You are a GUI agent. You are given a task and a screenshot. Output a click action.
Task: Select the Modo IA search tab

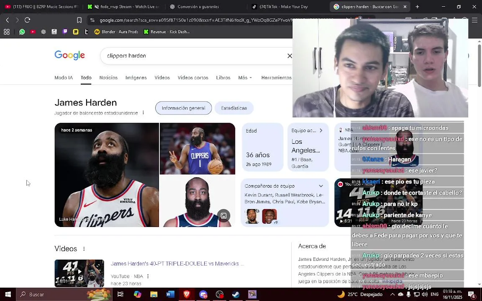click(64, 78)
